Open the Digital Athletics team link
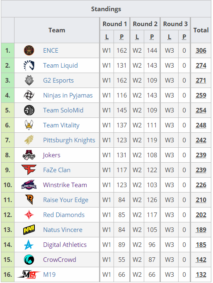The image size is (213, 283). (x=65, y=245)
